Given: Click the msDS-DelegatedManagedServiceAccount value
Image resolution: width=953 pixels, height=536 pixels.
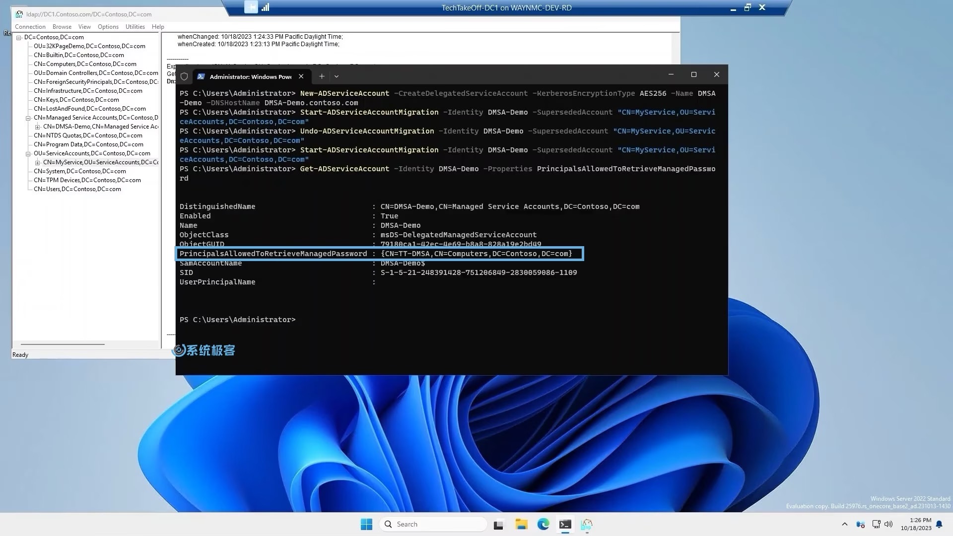Looking at the screenshot, I should 458,235.
